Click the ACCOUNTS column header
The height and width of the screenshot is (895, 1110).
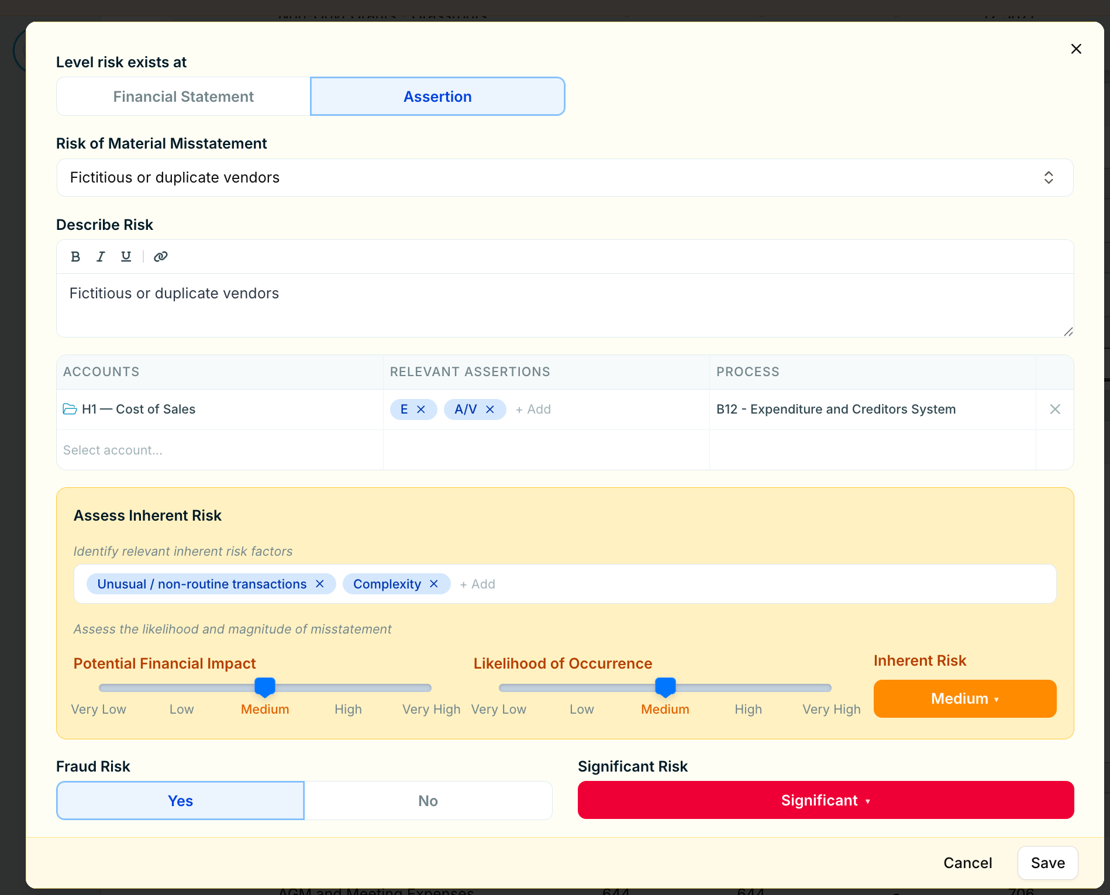(x=101, y=372)
